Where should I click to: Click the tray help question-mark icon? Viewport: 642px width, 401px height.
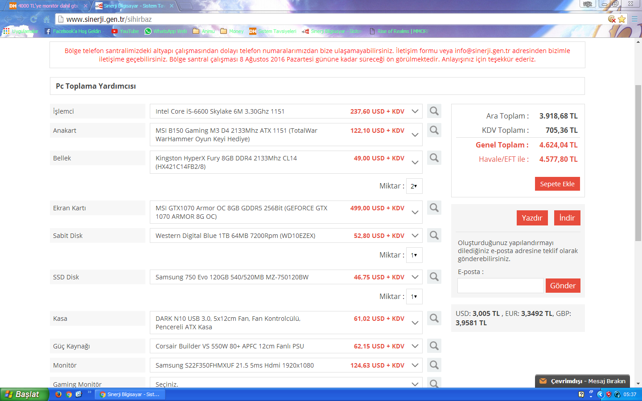click(581, 394)
